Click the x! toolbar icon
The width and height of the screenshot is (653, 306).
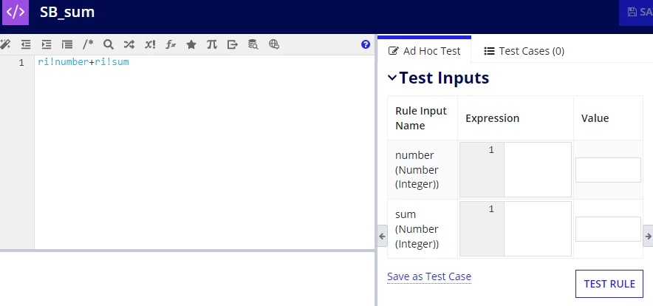[150, 44]
